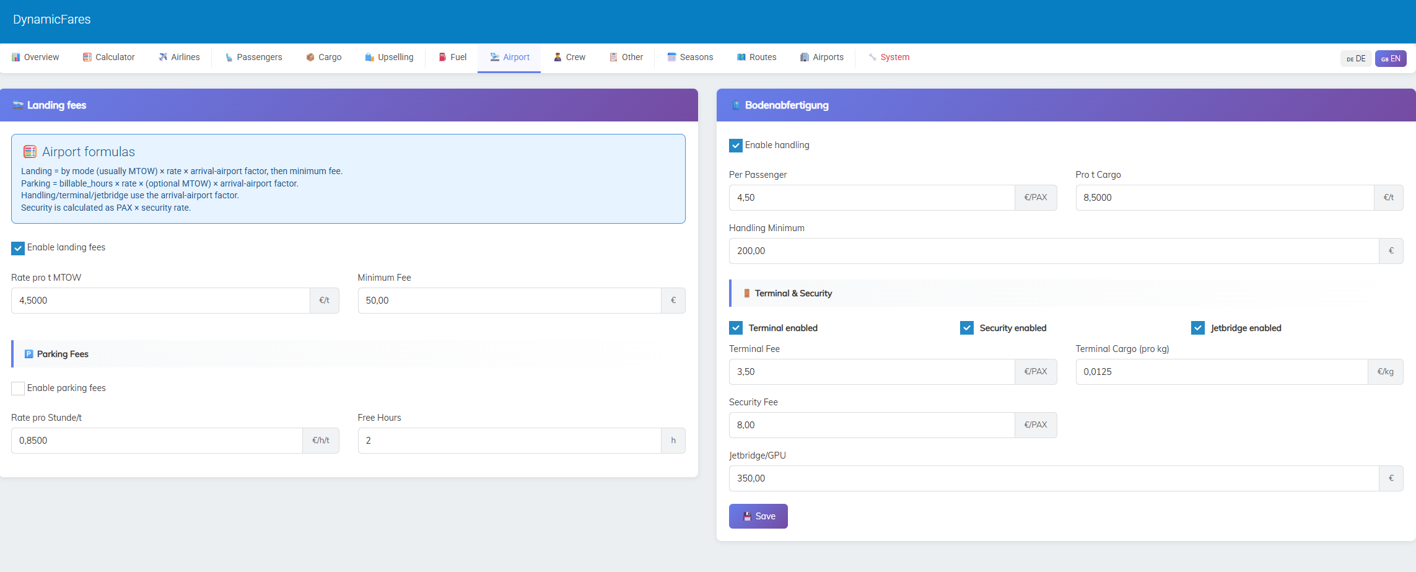Screen dimensions: 1416x572
Task: Click the Overview chart icon
Action: coord(16,58)
